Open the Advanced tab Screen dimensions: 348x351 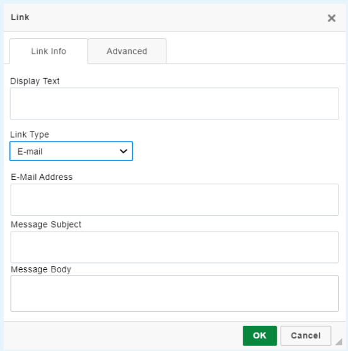127,51
